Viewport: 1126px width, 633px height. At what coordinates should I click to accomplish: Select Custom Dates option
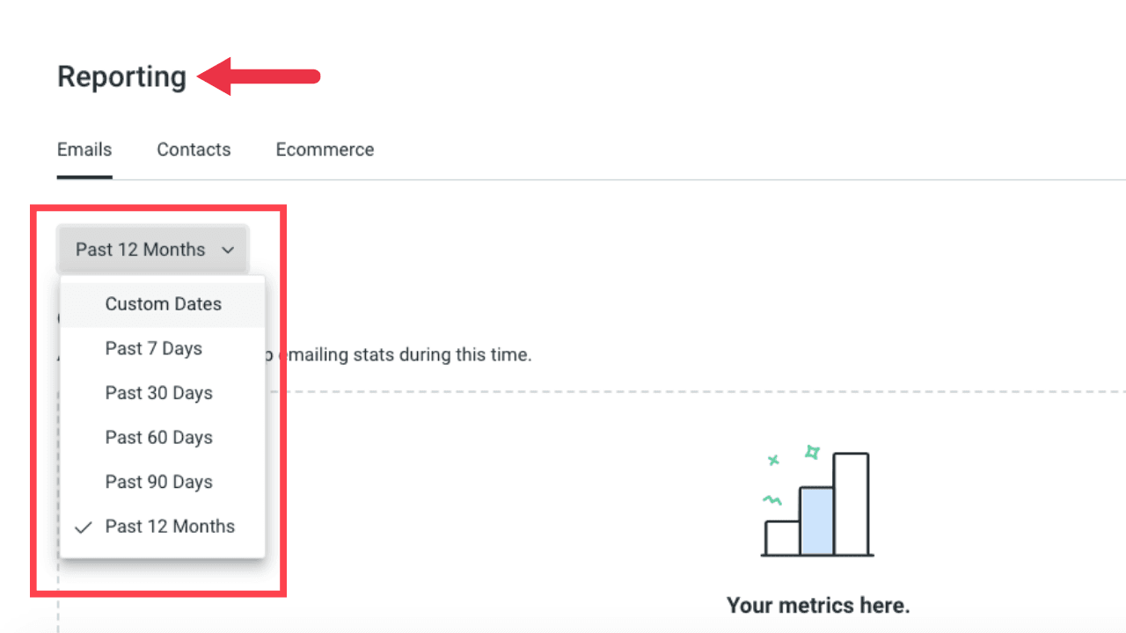(x=163, y=304)
